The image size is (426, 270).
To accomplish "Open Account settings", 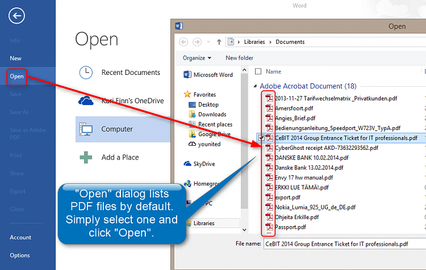I will (x=20, y=238).
